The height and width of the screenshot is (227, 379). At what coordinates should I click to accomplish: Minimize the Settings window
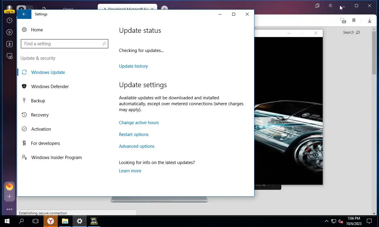click(x=220, y=14)
